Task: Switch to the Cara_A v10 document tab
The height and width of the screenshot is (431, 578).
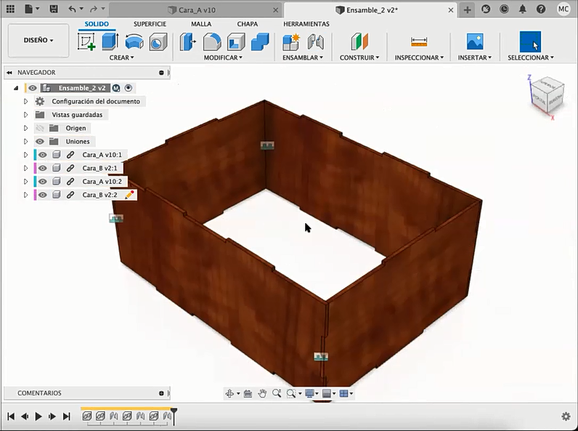Action: (x=196, y=10)
